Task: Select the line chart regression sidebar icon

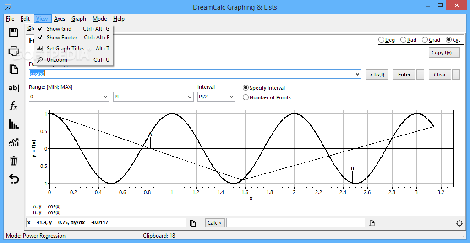Action: pos(14,142)
